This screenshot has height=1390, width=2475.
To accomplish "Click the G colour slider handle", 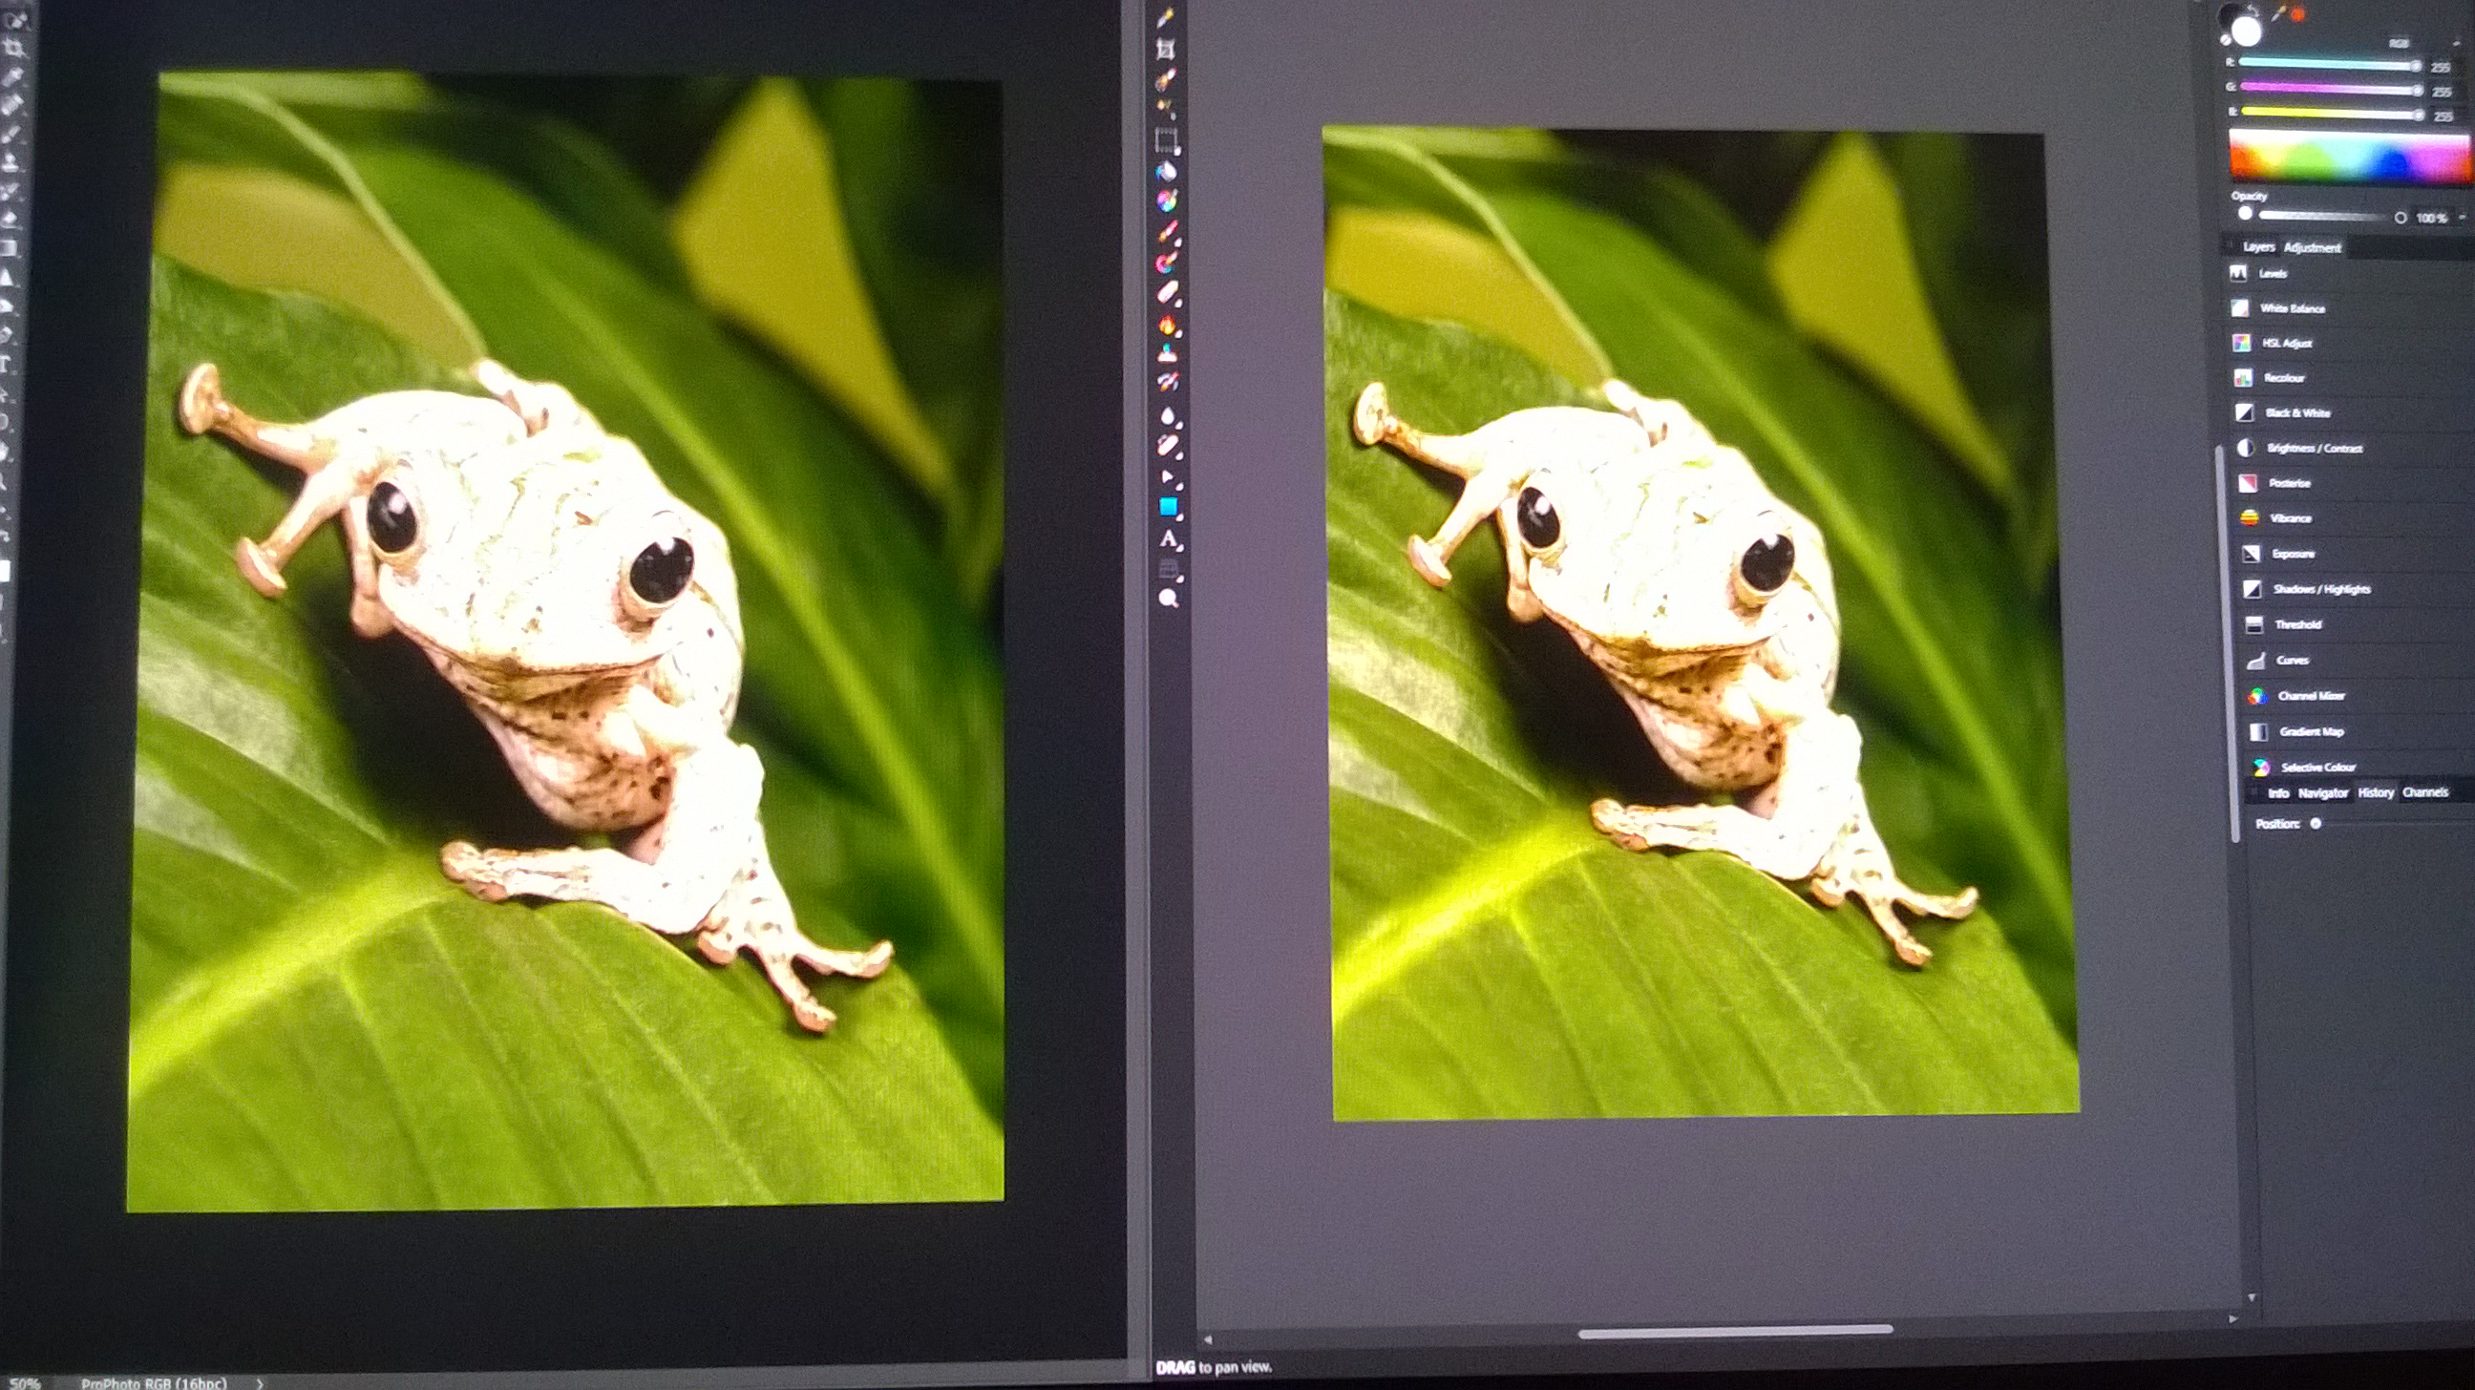I will point(2417,90).
